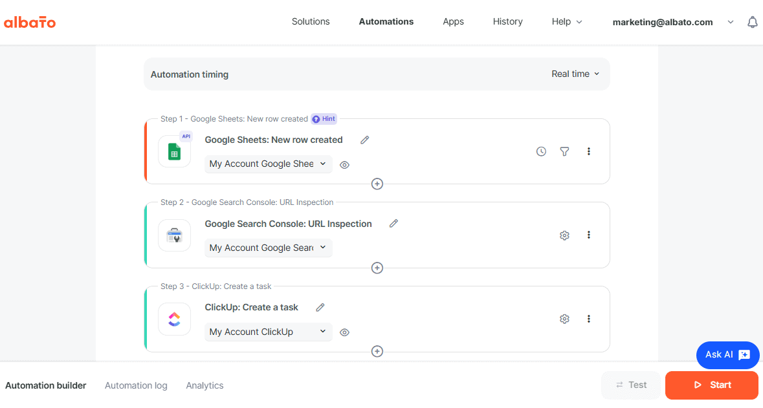Open the notifications bell
The width and height of the screenshot is (763, 408).
tap(752, 22)
